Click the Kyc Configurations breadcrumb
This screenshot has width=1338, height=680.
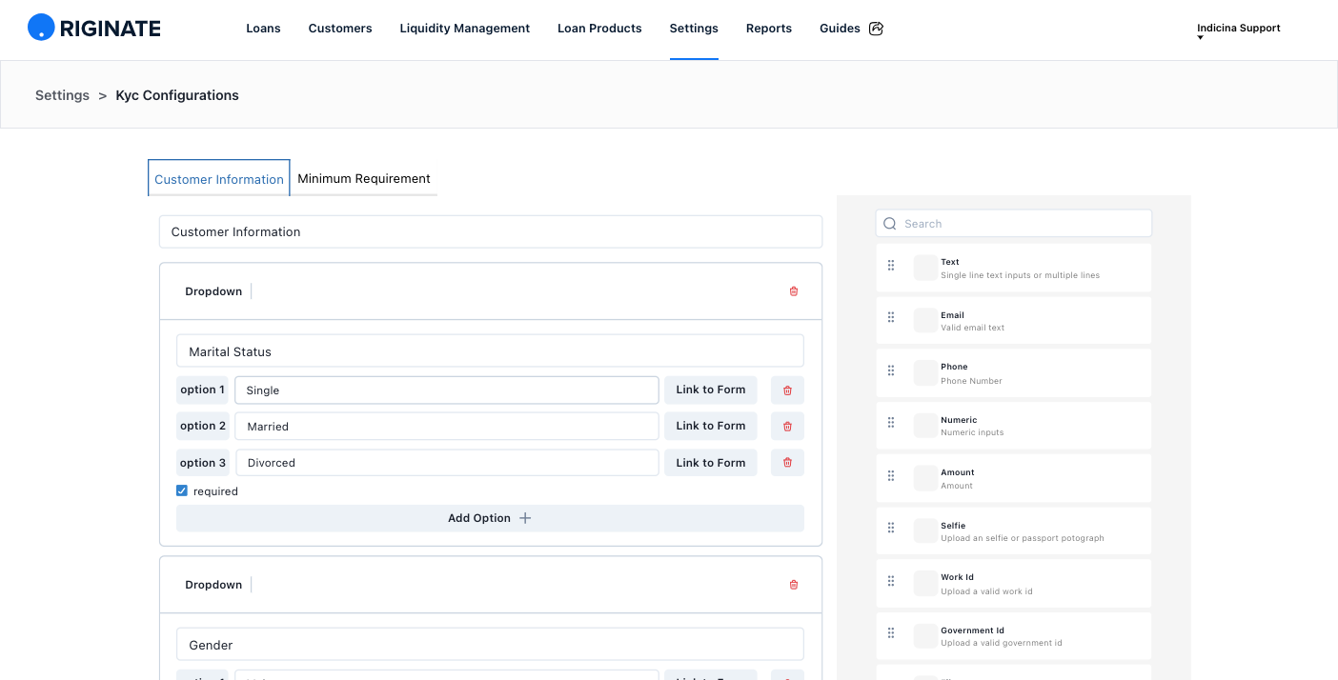pos(177,95)
